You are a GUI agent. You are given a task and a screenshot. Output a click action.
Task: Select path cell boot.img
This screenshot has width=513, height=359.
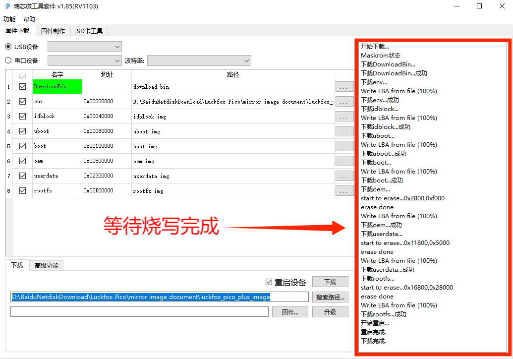pos(233,146)
